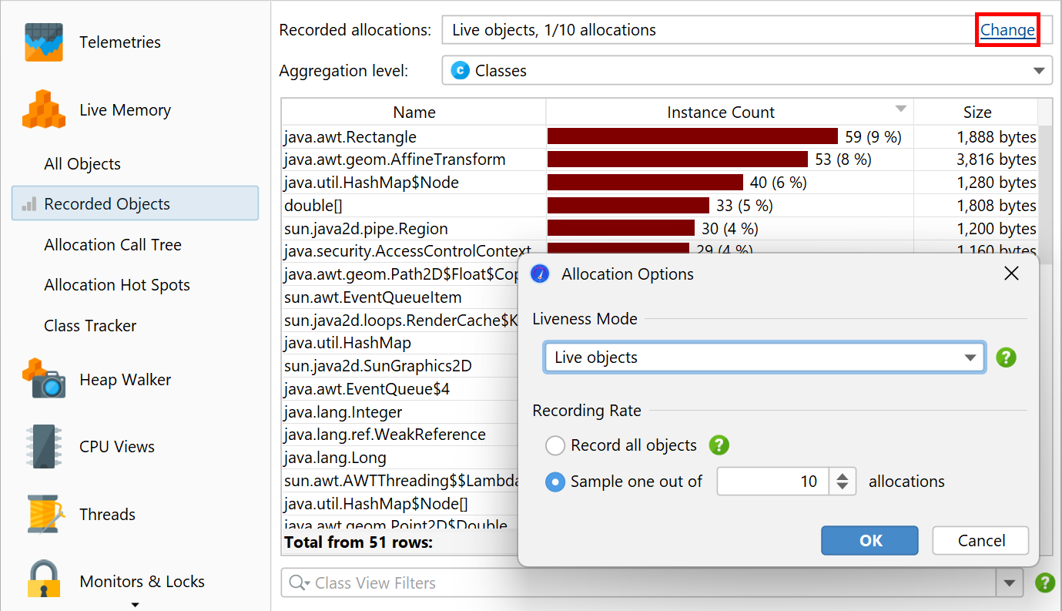Click the help icon beside Liveness Mode dropdown
This screenshot has width=1062, height=611.
pyautogui.click(x=1006, y=358)
